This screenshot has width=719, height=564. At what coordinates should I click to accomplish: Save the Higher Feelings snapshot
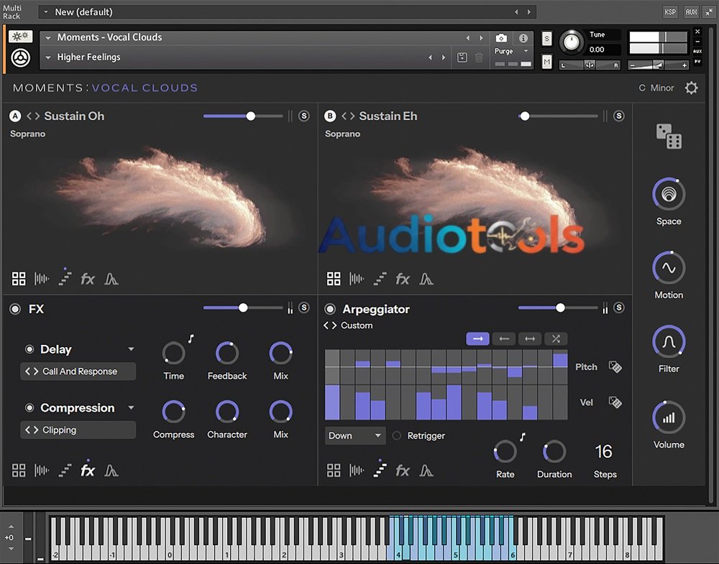click(x=462, y=57)
